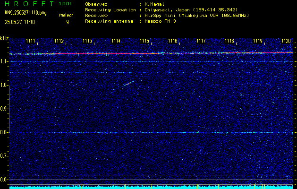The height and width of the screenshot is (189, 297).
Task: Click the 1112 time axis label
Action: (59, 41)
